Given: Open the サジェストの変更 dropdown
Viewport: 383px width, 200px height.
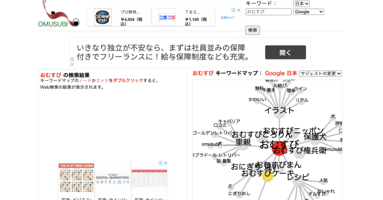Looking at the screenshot, I should coord(321,74).
